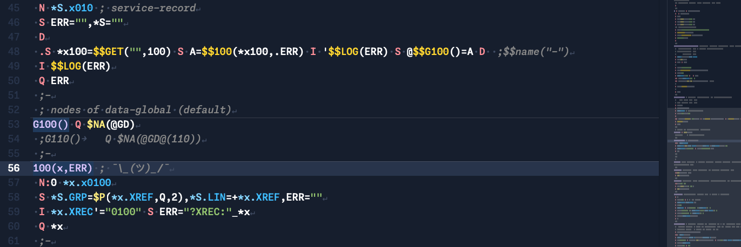Viewport: 741px width, 247px height.
Task: Click the shrug emoticon comment on line 56
Action: click(139, 168)
